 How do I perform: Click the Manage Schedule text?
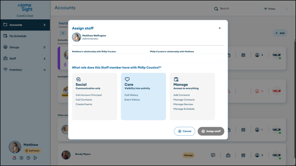pos(184,109)
